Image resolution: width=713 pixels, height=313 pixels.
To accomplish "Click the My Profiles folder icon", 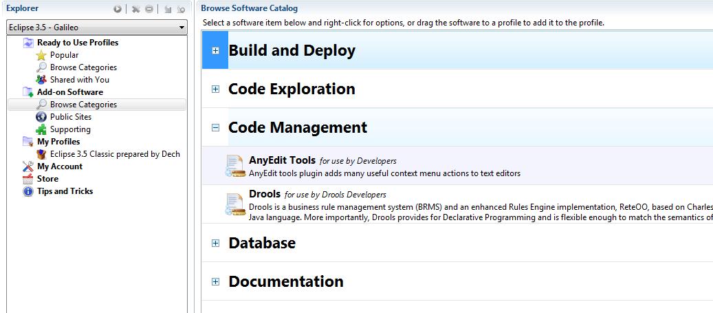I will 28,142.
